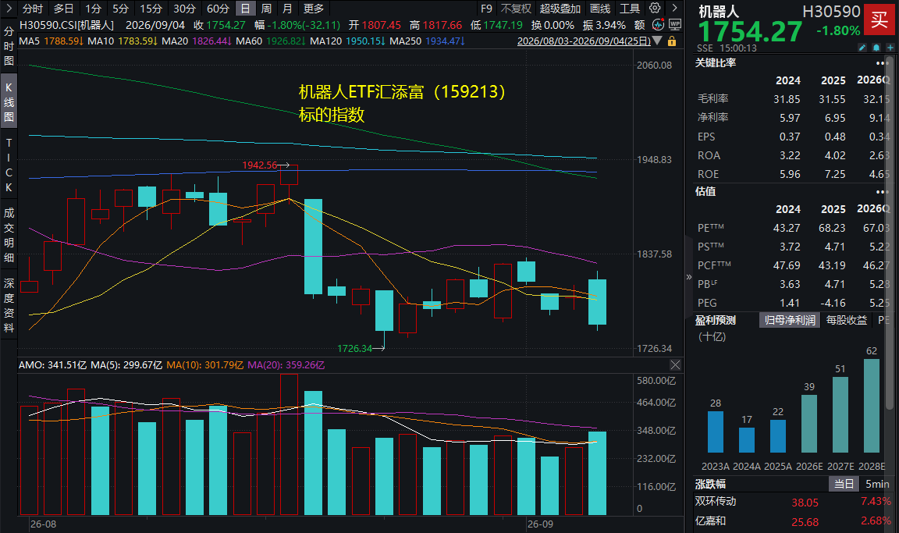
Task: Click the MA20 1826.44 indicator label
Action: pos(197,41)
